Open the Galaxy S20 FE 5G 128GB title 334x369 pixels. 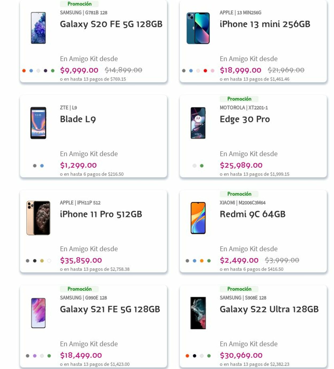[111, 24]
